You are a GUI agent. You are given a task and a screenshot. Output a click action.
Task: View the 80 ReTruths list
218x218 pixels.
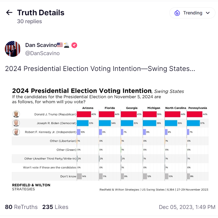pos(21,207)
